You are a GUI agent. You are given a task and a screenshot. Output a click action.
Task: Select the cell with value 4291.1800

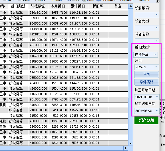pyautogui.click(x=58, y=35)
